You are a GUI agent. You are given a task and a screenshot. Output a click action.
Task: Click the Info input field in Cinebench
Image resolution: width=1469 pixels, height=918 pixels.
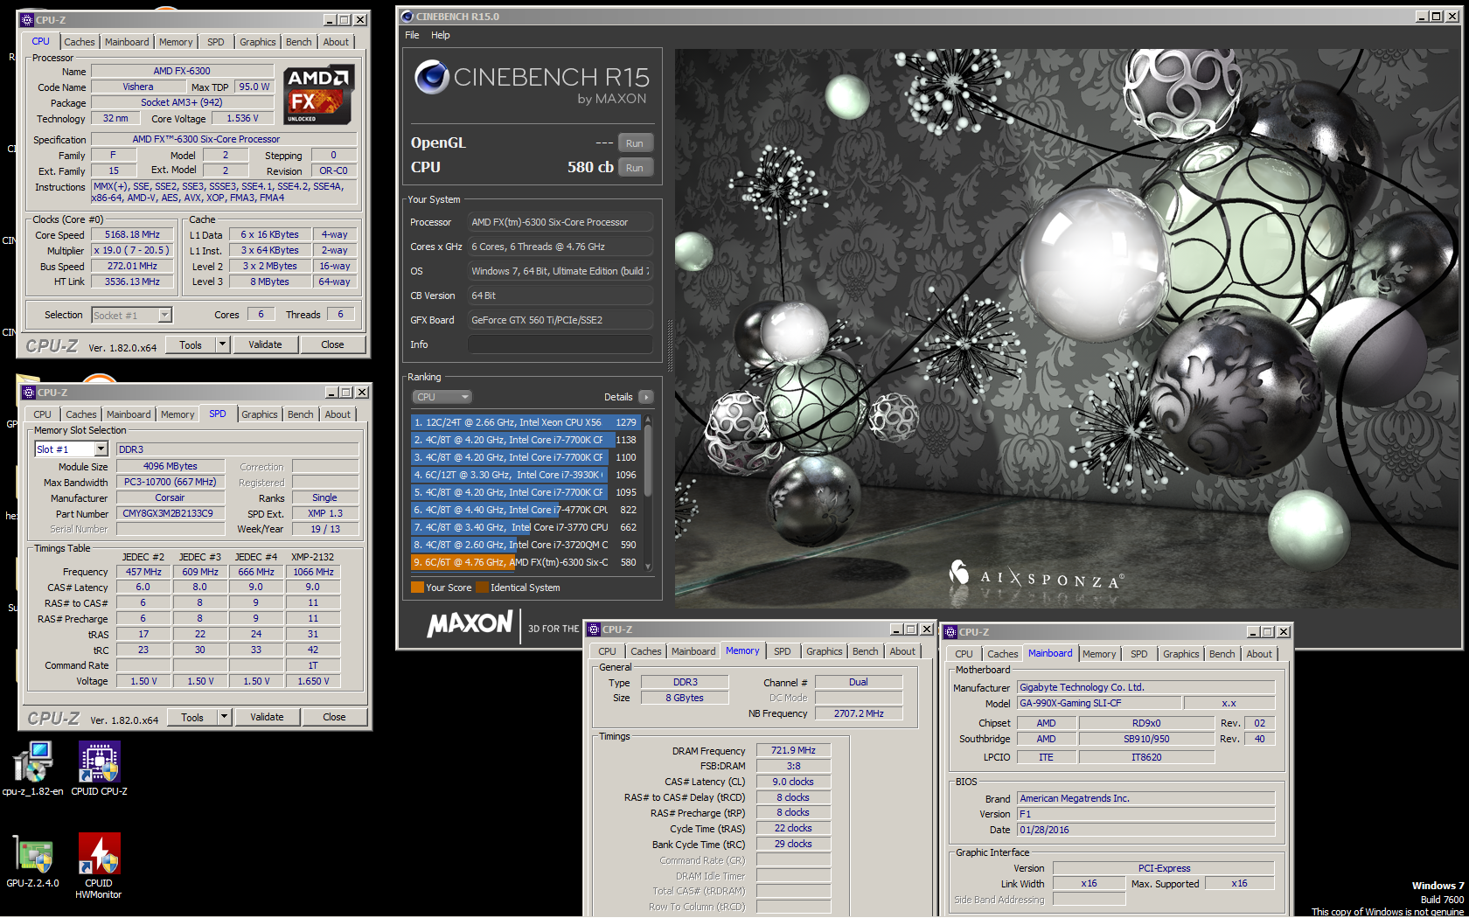pos(560,344)
